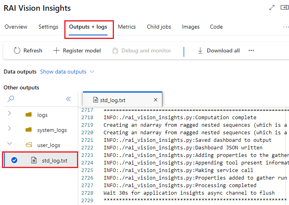Click the Refresh circular arrow icon
Image resolution: width=289 pixels, height=205 pixels.
coord(17,50)
